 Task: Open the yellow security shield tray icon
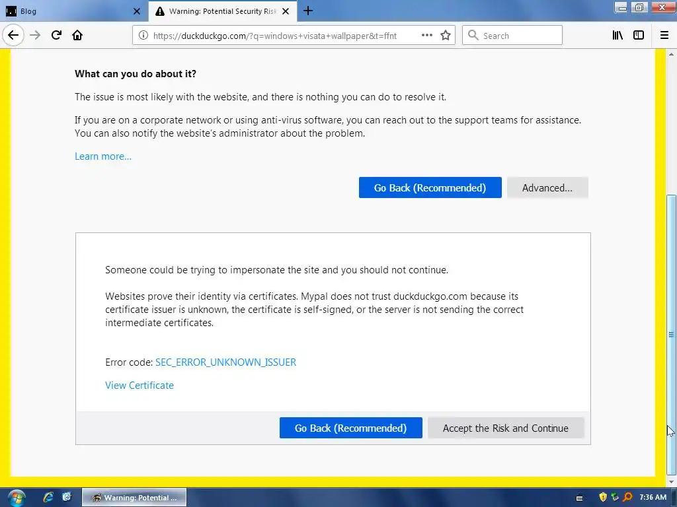[x=603, y=498]
